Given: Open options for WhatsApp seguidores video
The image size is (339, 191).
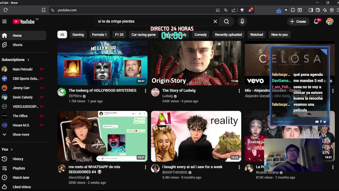Looking at the screenshot, I should coord(145,167).
